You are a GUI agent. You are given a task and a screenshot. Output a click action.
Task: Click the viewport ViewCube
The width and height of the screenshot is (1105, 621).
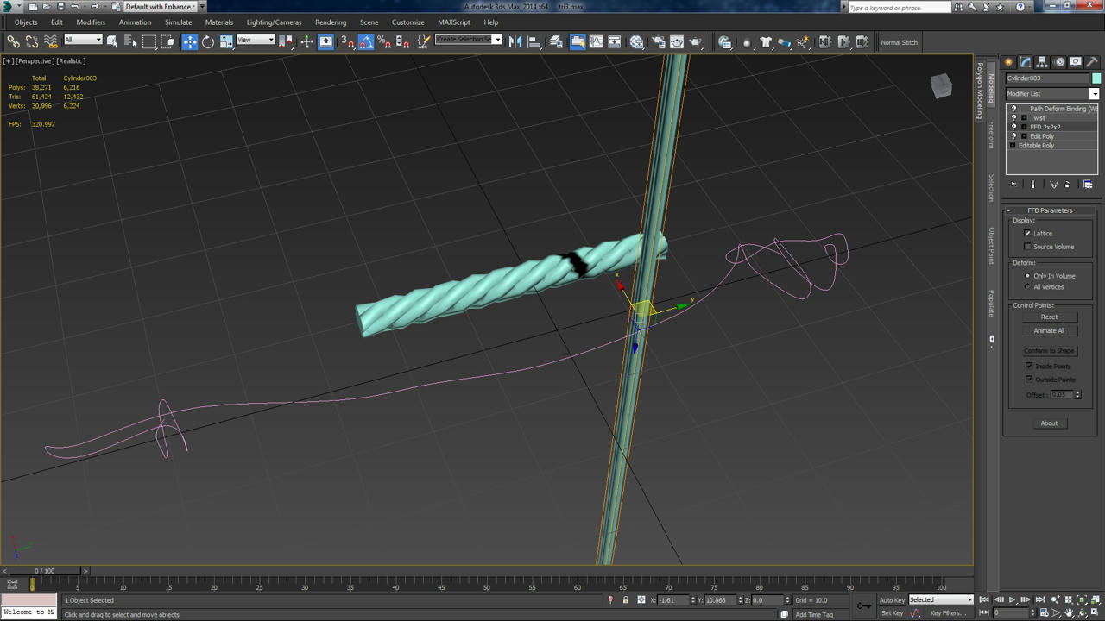click(941, 85)
